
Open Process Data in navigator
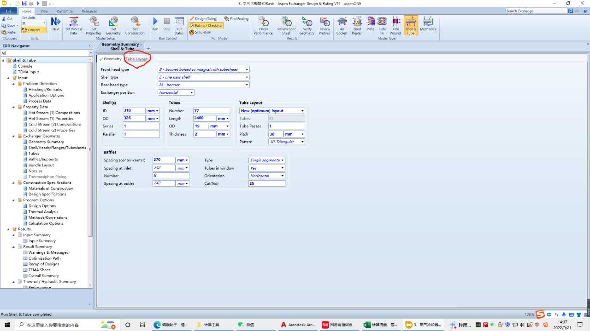click(x=40, y=101)
